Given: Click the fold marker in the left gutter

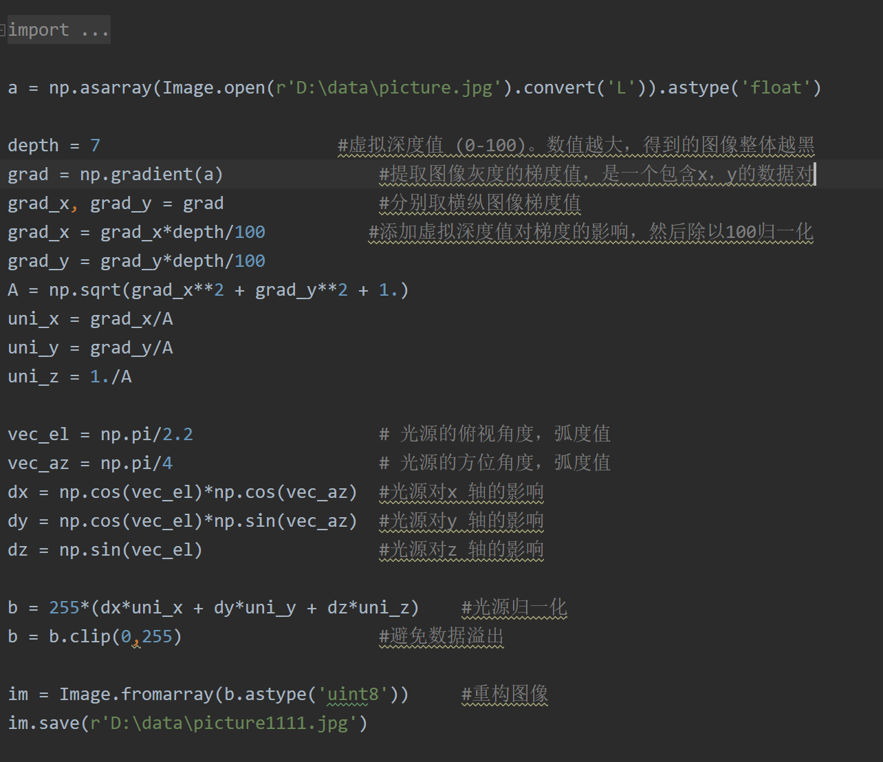Looking at the screenshot, I should click(4, 30).
